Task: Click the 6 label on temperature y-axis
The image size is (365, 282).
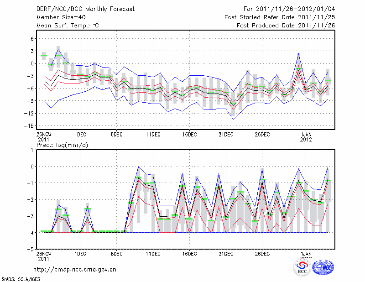Action: 32,39
